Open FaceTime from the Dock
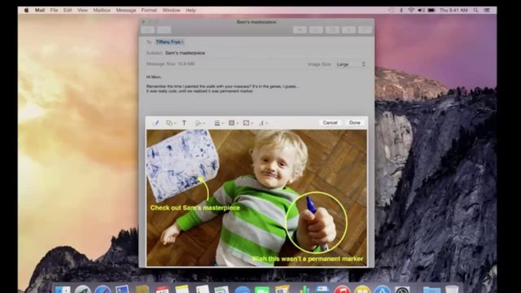This screenshot has width=521, height=293. (262, 290)
